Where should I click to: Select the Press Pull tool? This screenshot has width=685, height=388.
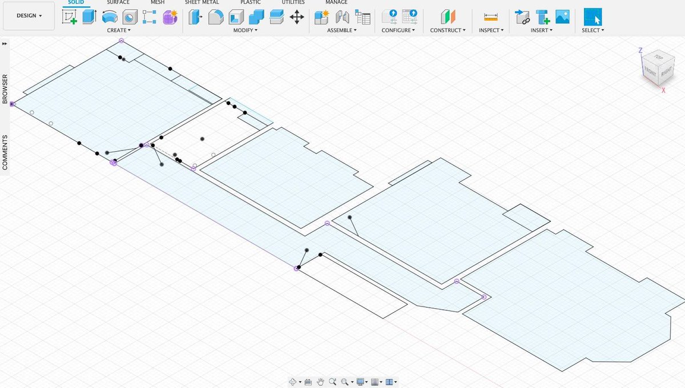[x=195, y=17]
